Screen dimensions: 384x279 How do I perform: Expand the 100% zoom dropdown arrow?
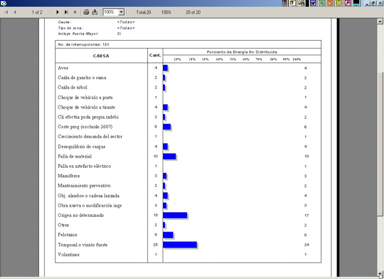121,12
